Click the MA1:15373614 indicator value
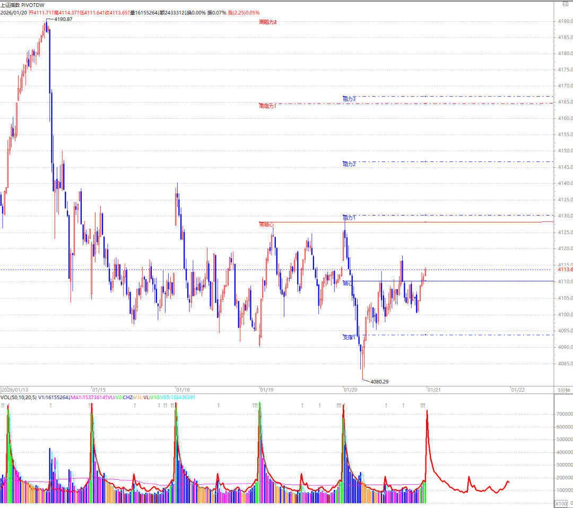This screenshot has width=573, height=508. pyautogui.click(x=89, y=398)
